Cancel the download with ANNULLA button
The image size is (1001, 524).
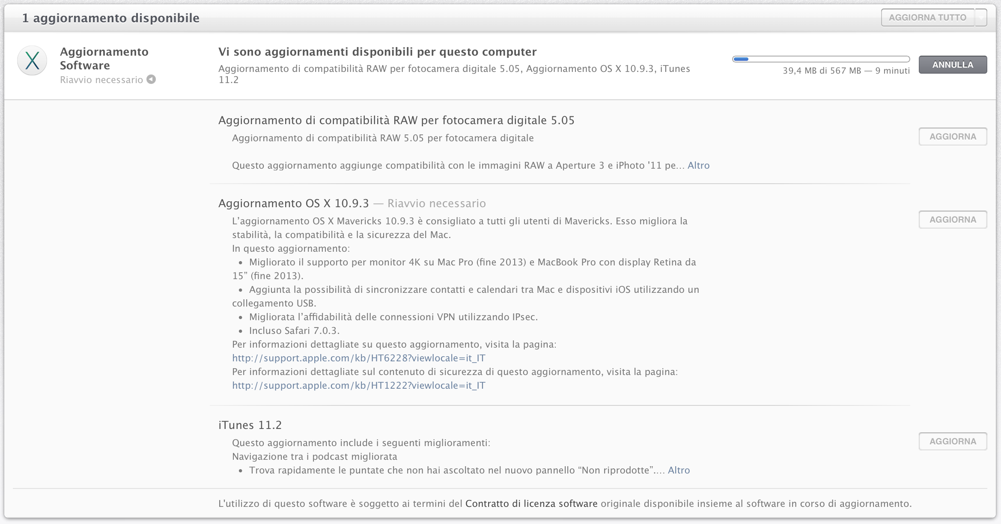click(953, 65)
